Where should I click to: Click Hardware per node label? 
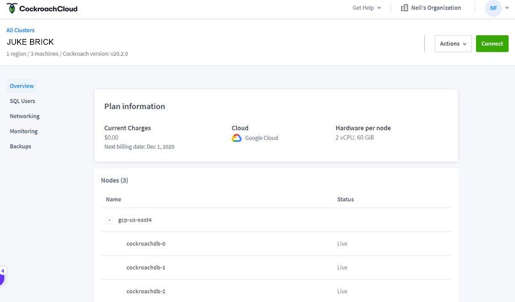coord(364,128)
